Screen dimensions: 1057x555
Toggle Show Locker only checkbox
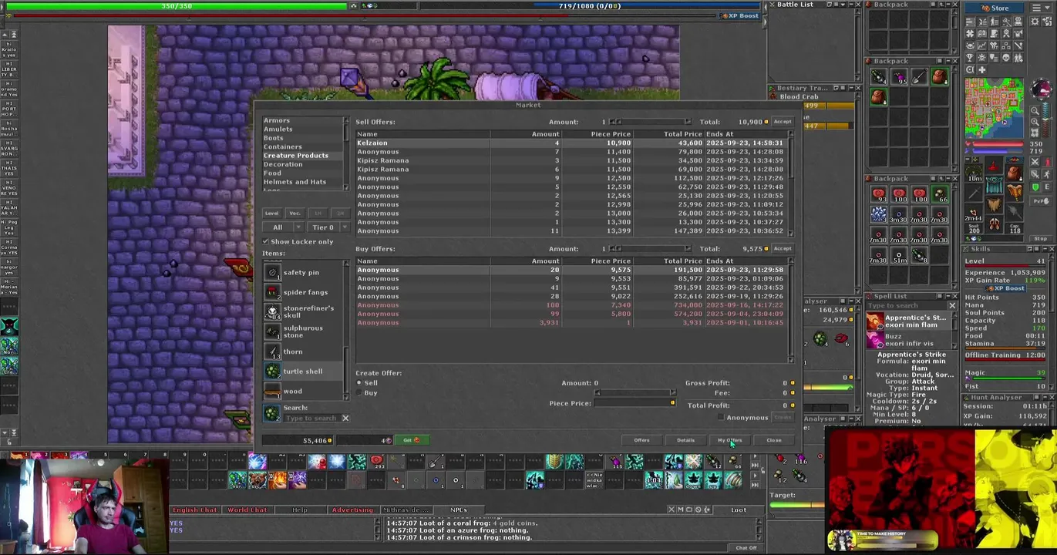point(265,241)
